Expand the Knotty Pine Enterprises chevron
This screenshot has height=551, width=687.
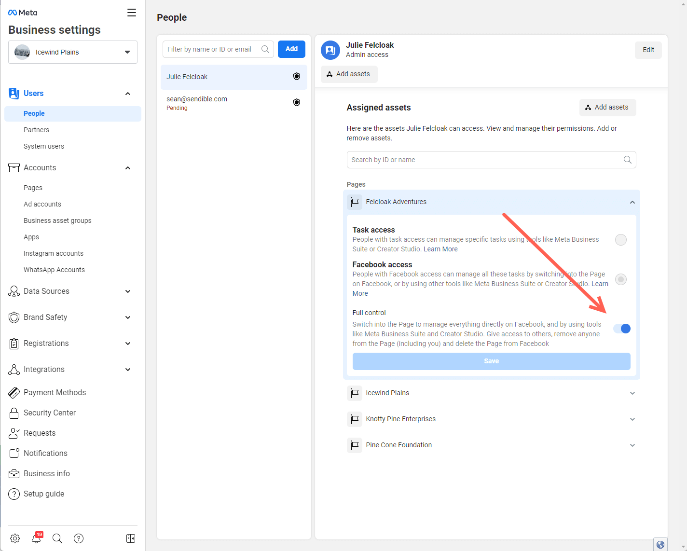click(632, 419)
